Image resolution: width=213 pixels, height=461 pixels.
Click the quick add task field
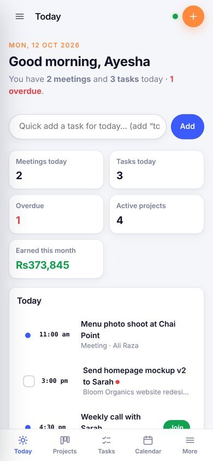(x=87, y=126)
